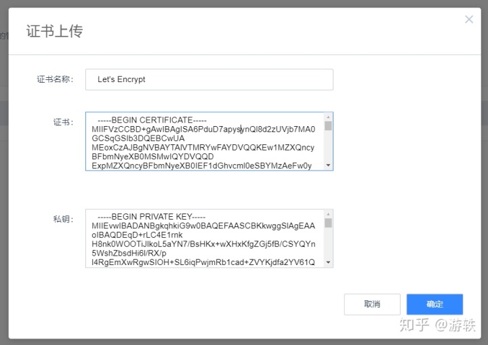Screen dimensions: 488x345
Task: Click the last visible line of the private key text
Action: pyautogui.click(x=203, y=262)
